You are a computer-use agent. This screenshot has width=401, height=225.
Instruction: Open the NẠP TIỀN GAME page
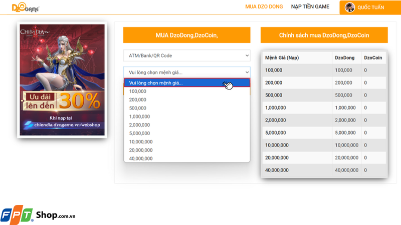310,6
